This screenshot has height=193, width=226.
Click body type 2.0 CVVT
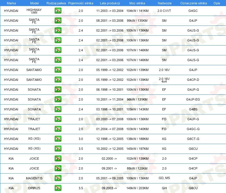point(164,11)
